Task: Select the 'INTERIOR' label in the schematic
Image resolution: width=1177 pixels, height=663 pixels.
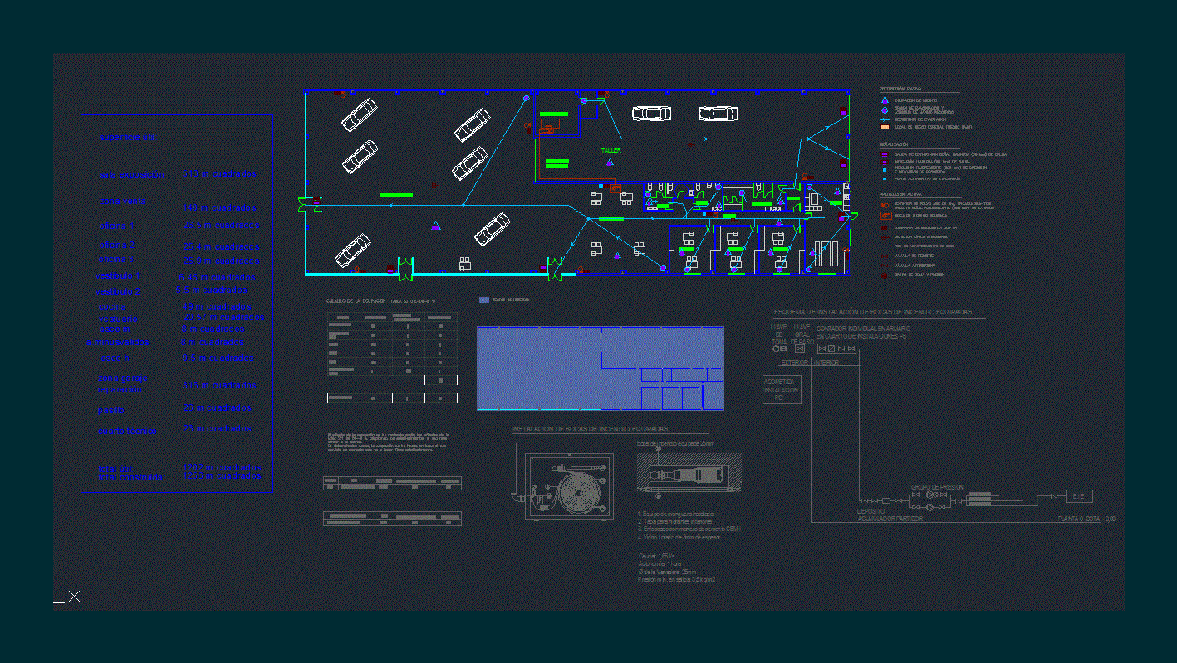Action: (x=826, y=363)
